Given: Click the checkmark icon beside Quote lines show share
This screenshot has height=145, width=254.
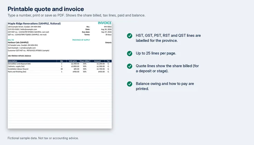Looking at the screenshot, I should [129, 66].
